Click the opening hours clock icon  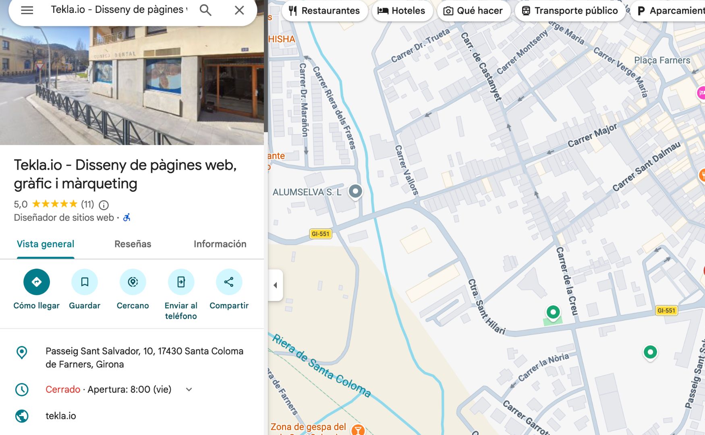point(22,389)
